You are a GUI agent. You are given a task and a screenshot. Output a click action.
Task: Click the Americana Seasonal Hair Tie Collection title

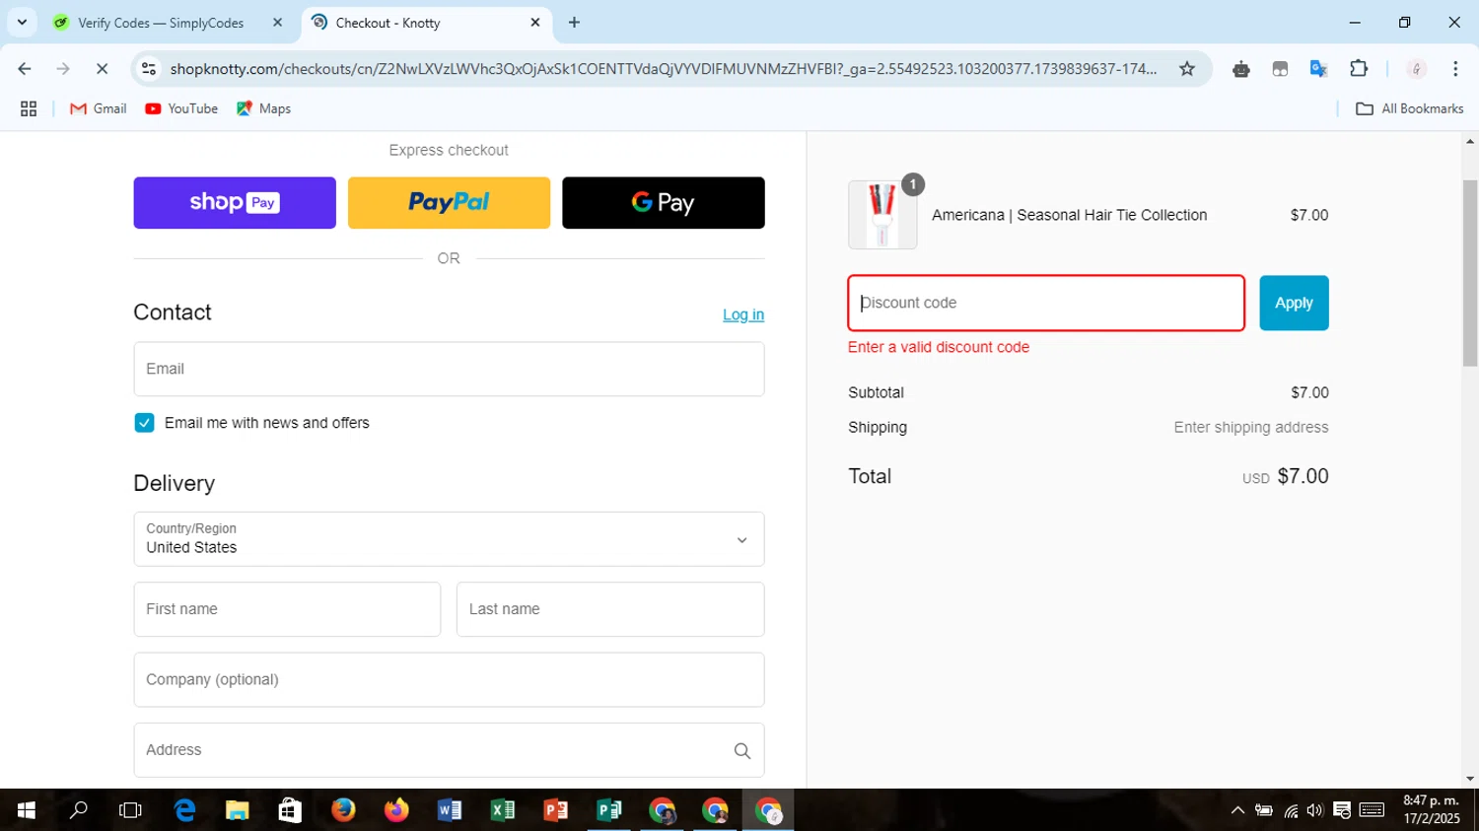click(x=1069, y=215)
